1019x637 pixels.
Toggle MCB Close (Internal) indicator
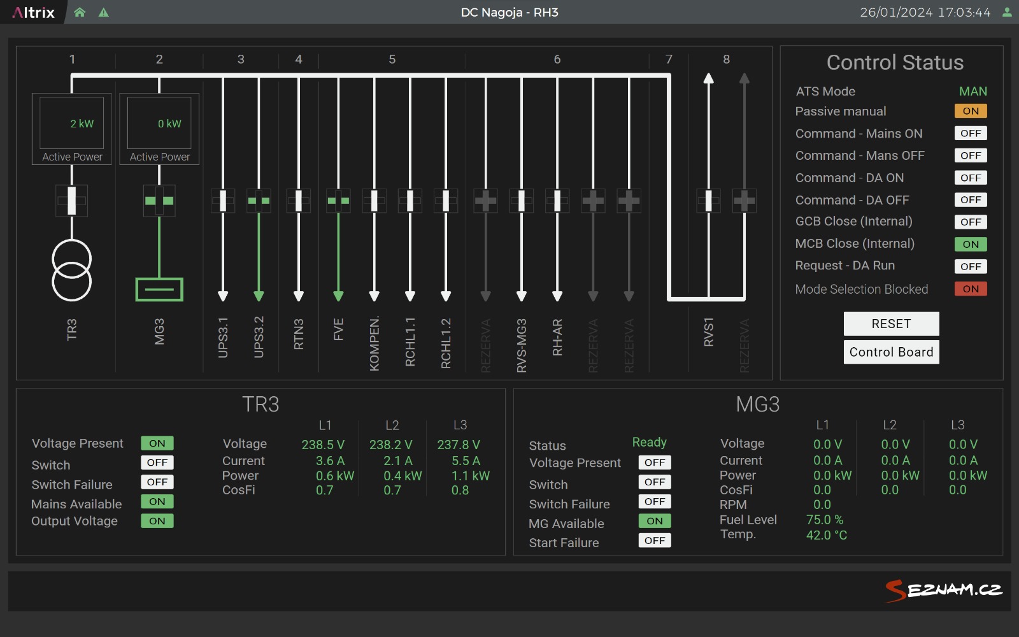point(970,244)
